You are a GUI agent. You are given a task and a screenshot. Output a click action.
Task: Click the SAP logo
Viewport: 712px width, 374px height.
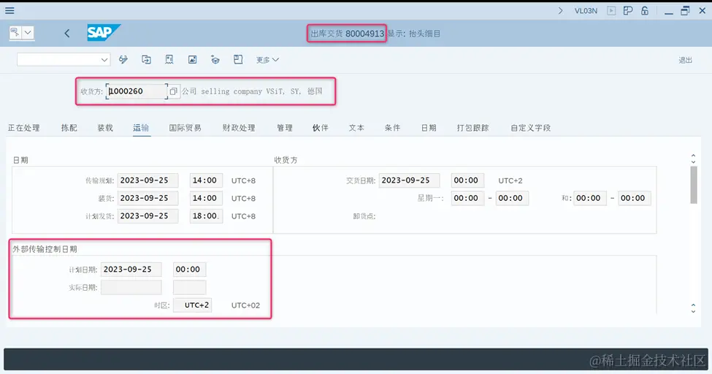(x=104, y=33)
